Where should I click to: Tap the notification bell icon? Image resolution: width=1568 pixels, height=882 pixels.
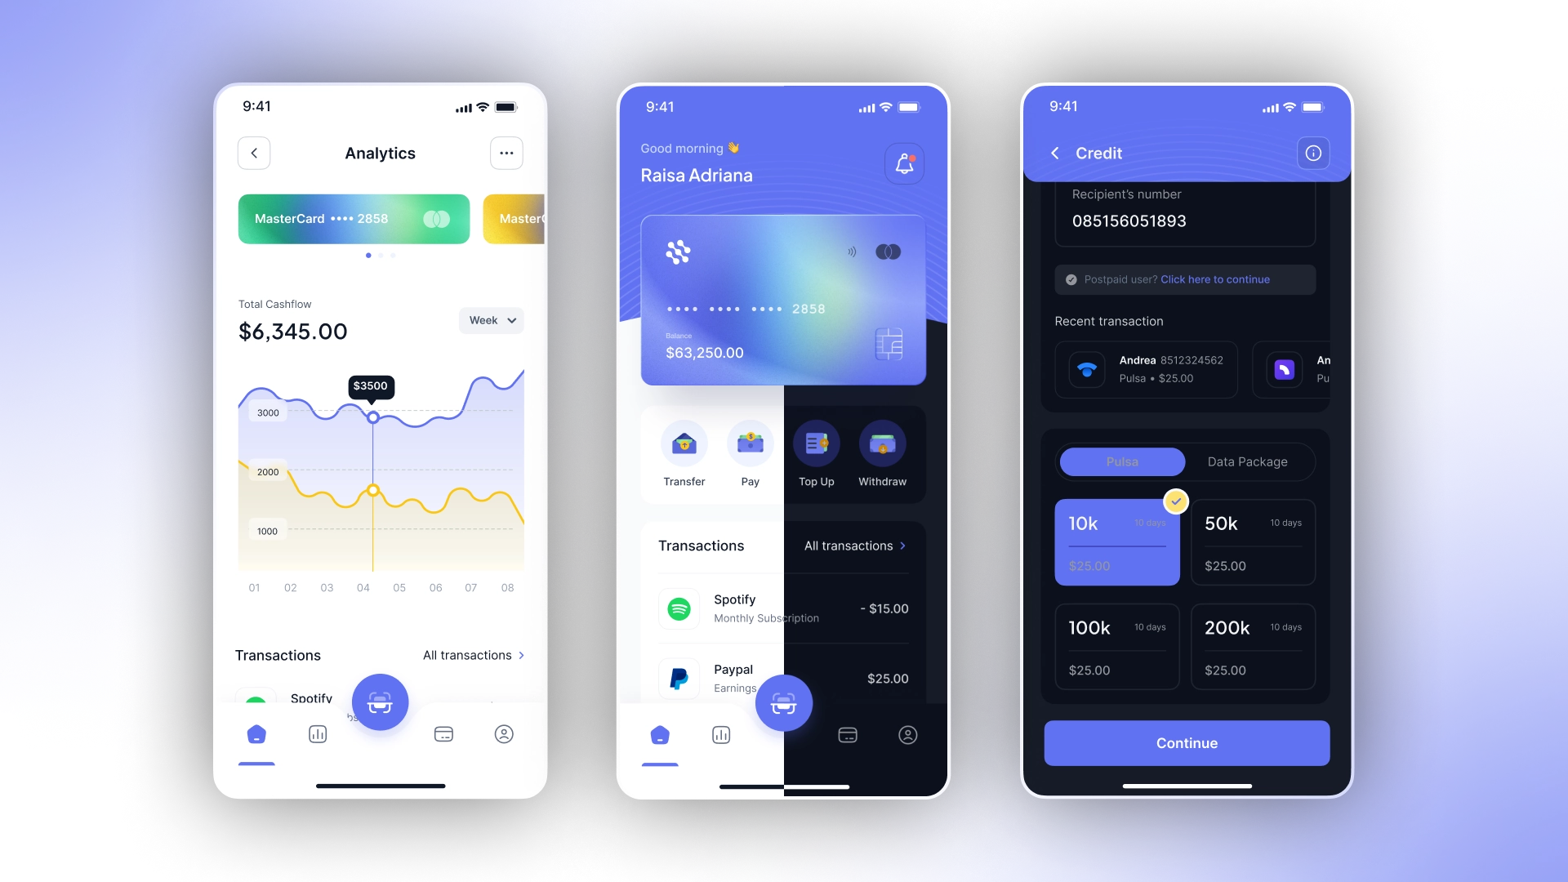903,163
